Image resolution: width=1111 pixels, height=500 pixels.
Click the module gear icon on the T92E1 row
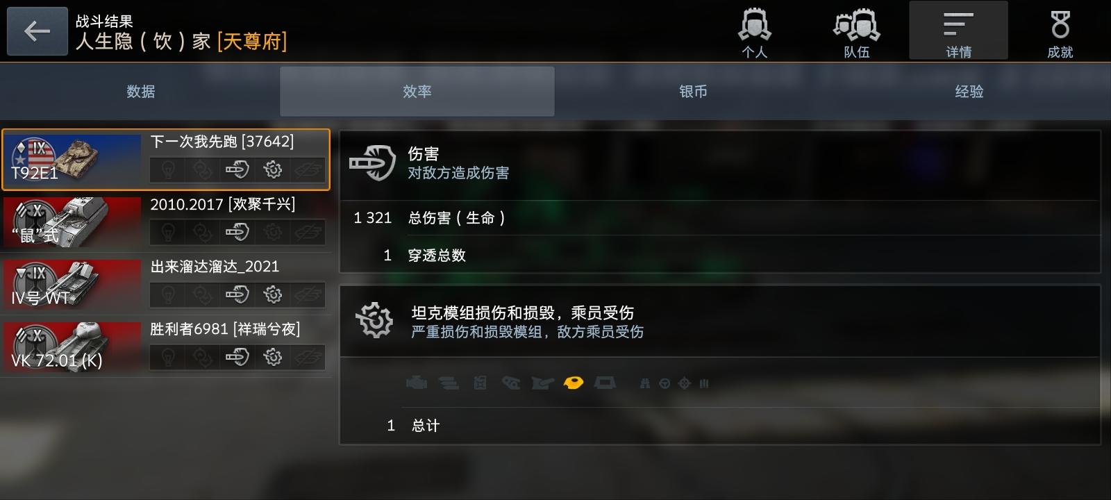tap(273, 169)
